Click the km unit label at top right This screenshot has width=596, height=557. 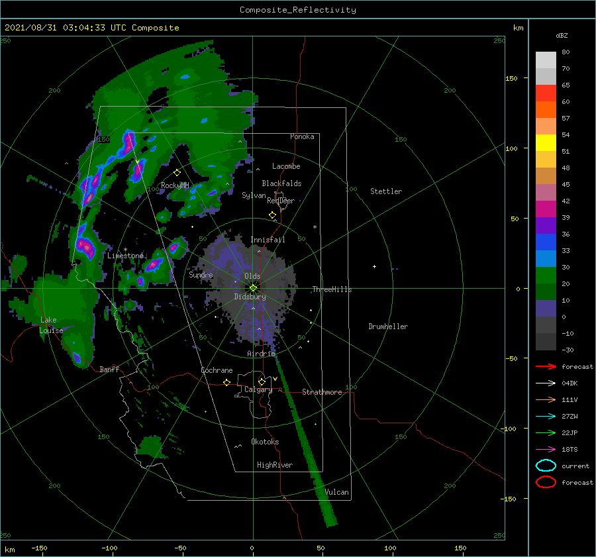tap(518, 28)
